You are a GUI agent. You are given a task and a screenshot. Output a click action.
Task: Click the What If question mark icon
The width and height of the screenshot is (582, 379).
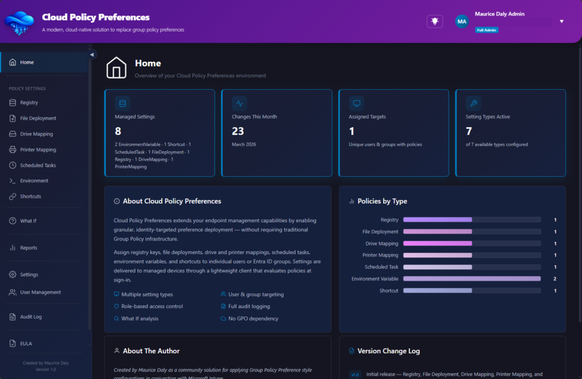tap(13, 220)
